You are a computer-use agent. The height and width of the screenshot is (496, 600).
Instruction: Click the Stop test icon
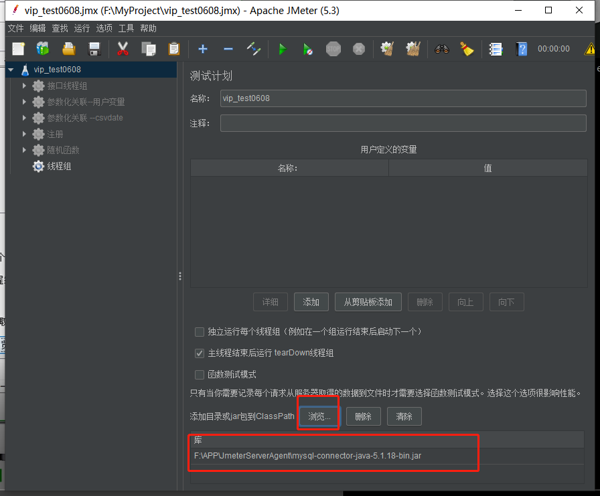[333, 49]
